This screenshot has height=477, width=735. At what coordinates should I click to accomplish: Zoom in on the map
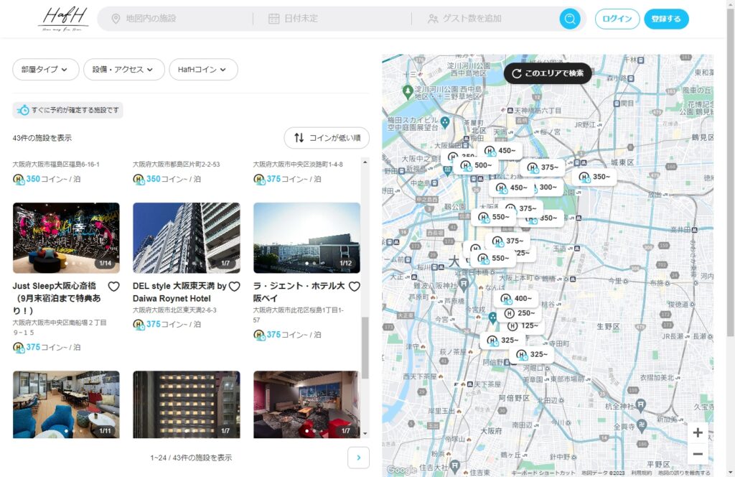point(698,432)
